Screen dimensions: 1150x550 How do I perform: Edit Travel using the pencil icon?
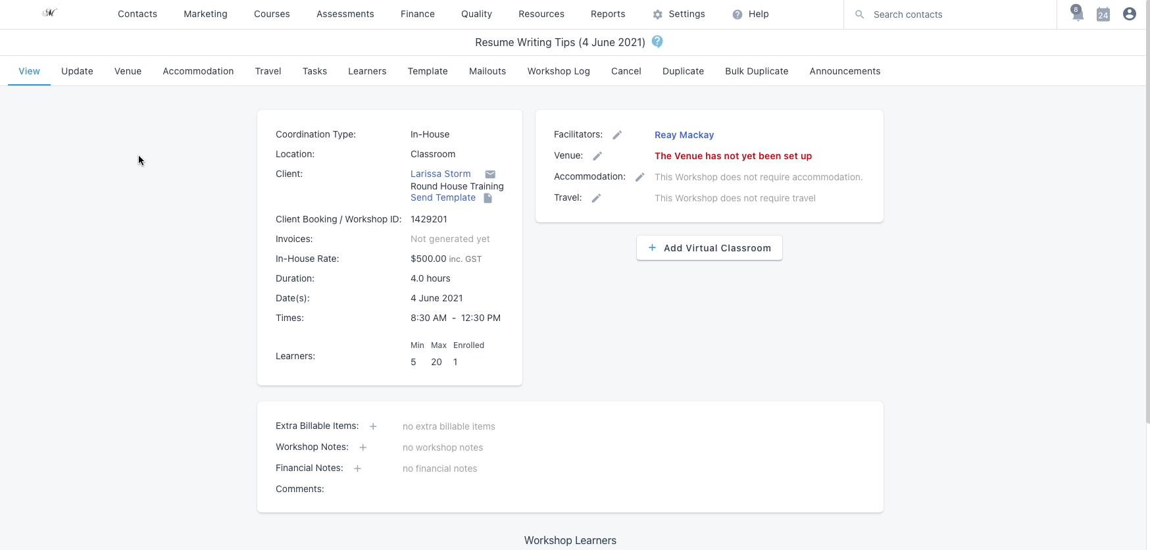tap(596, 198)
